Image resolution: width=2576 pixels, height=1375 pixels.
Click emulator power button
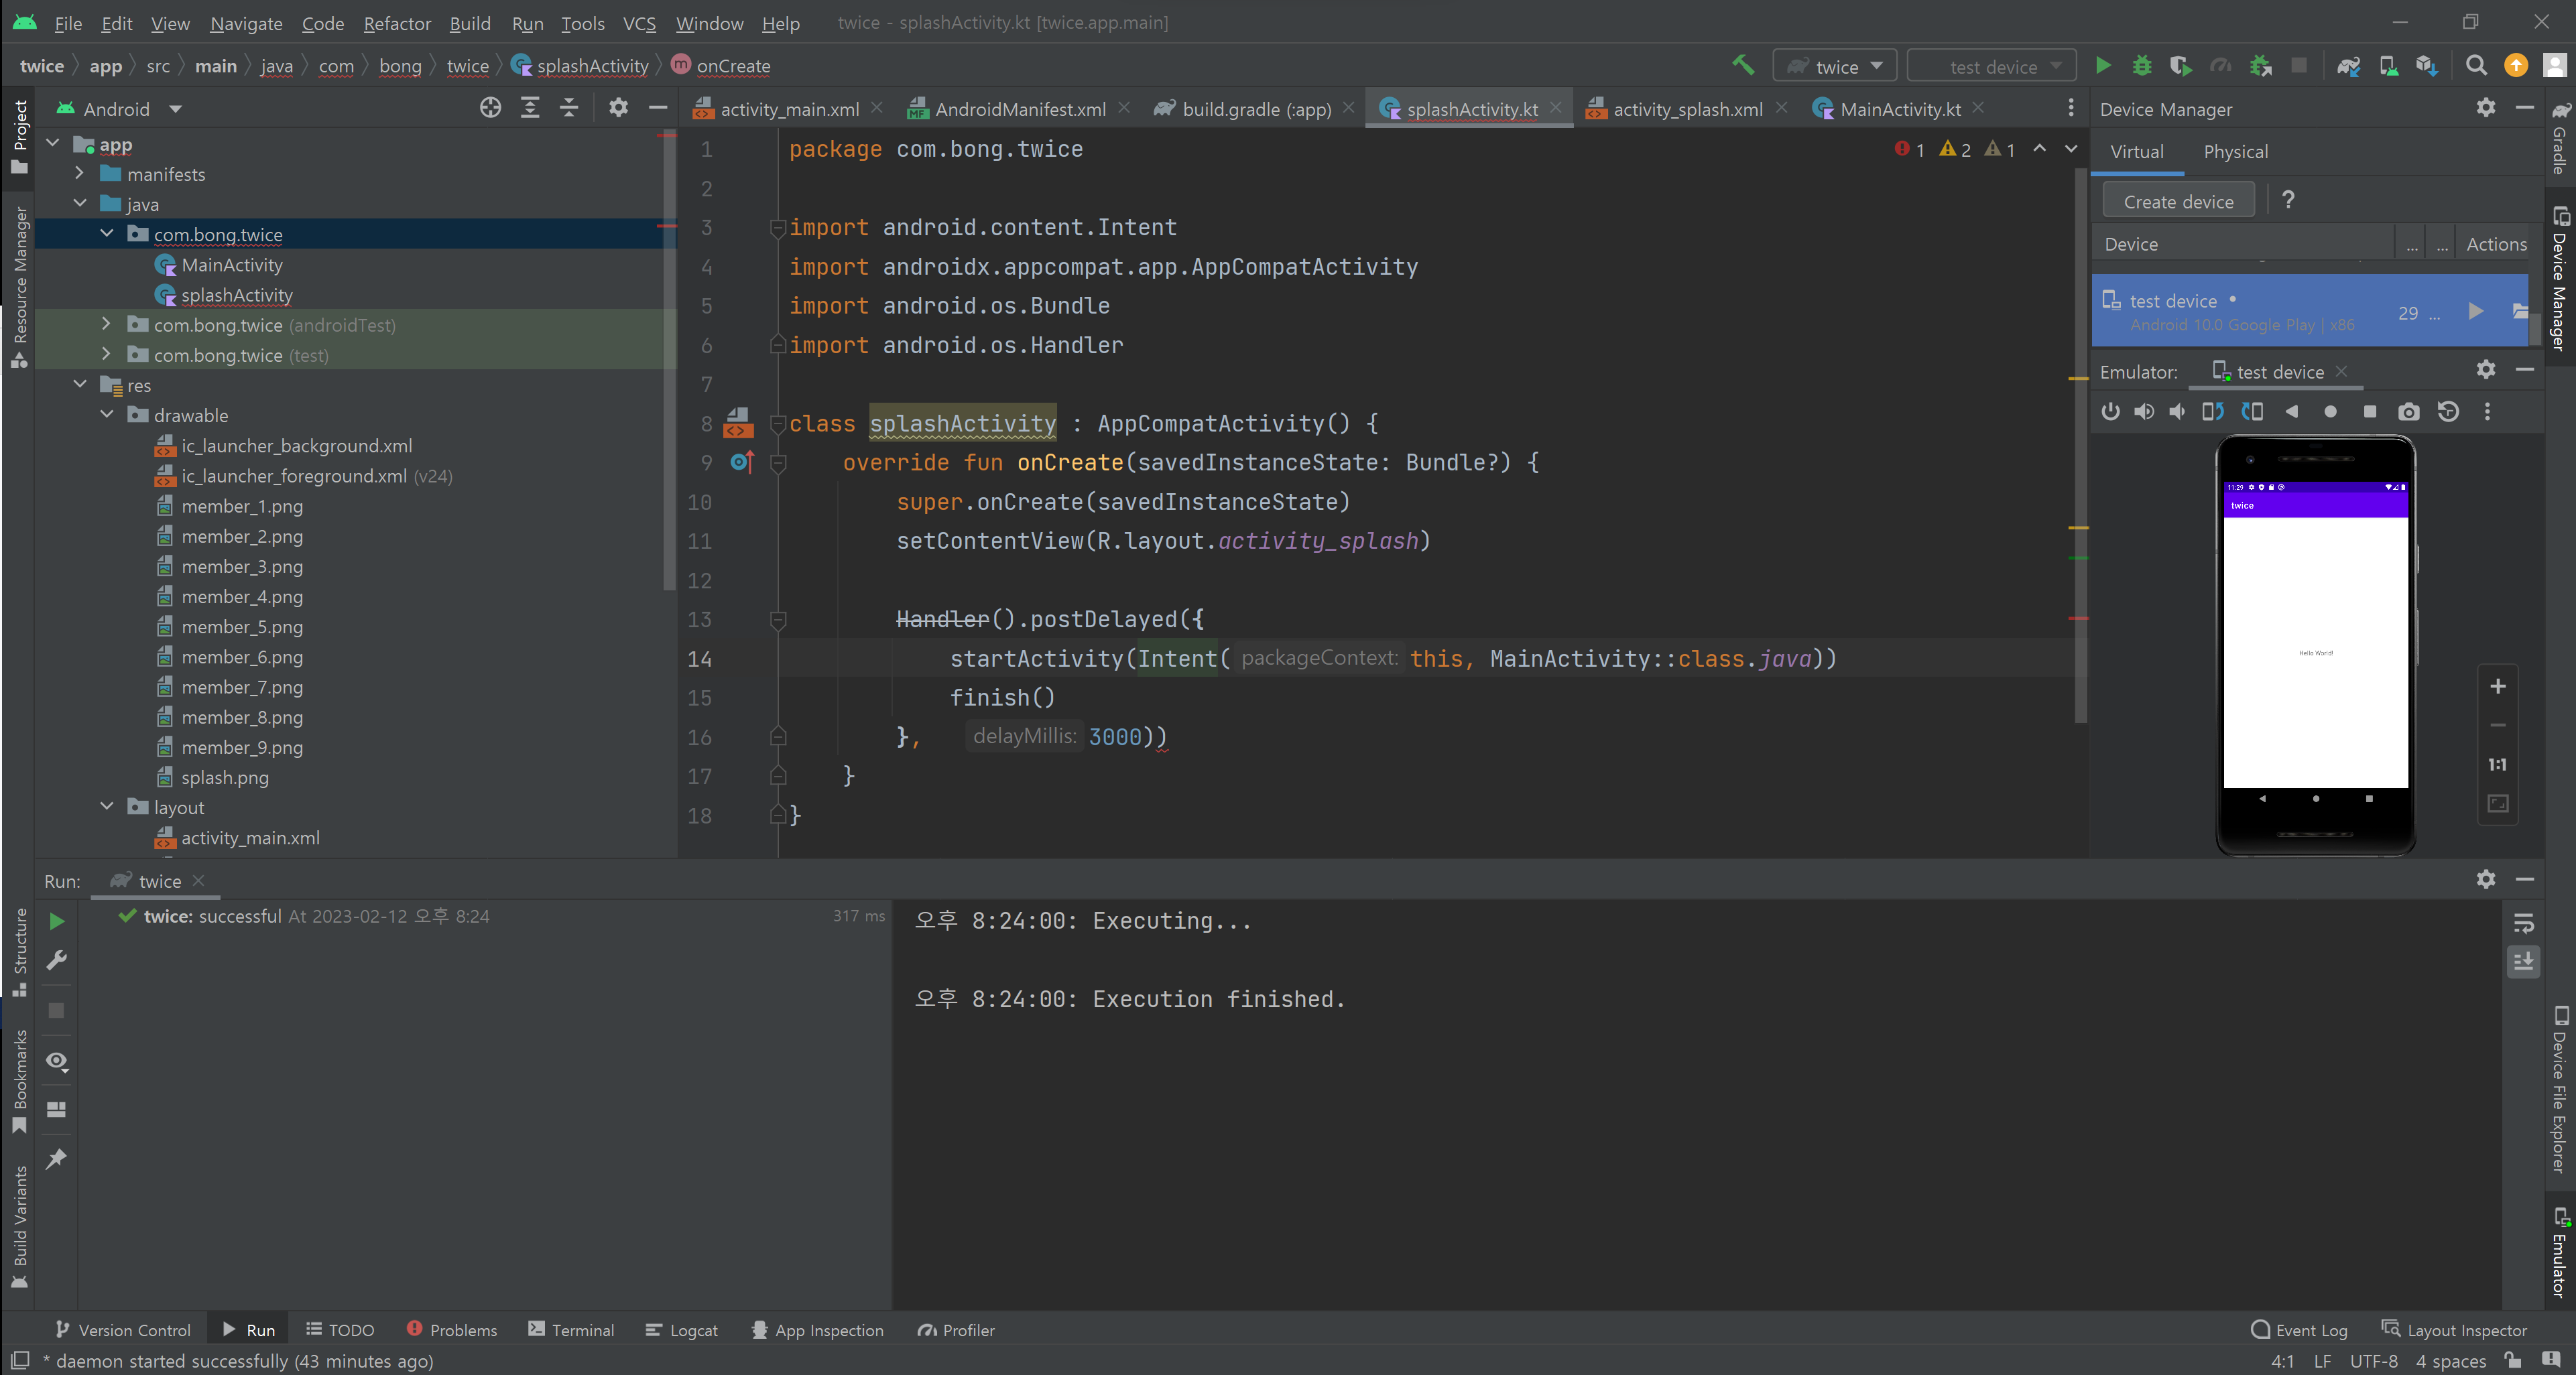2110,411
